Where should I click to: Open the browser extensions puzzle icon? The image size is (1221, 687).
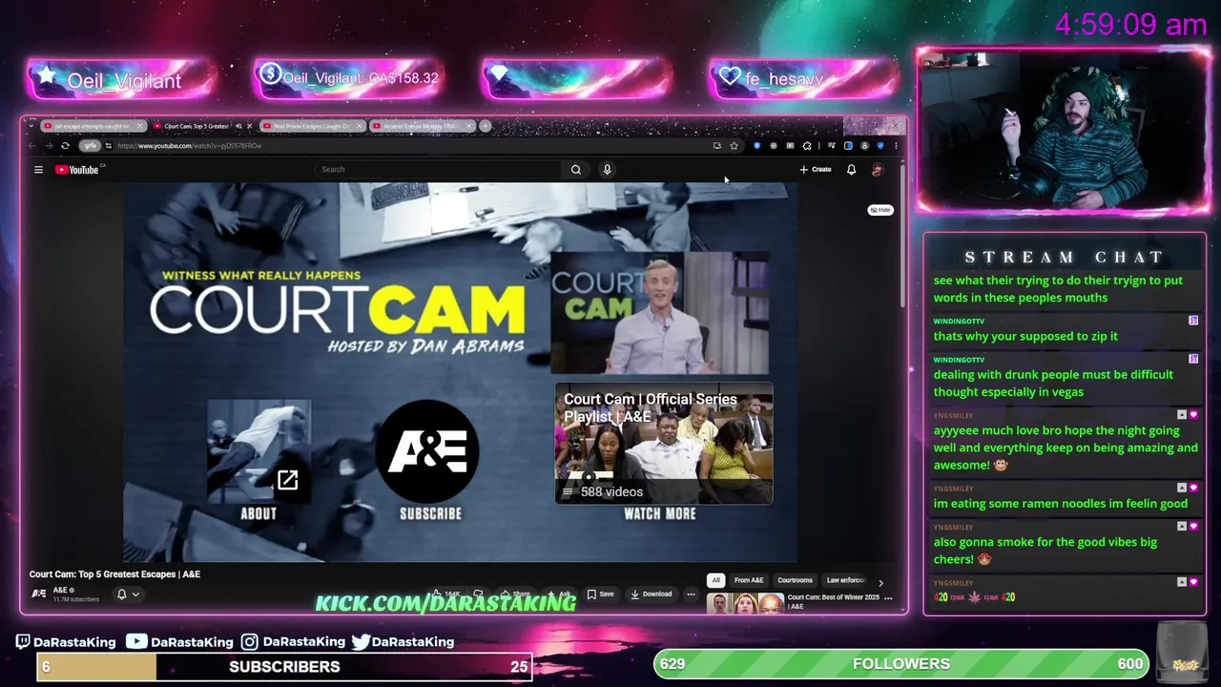(807, 146)
